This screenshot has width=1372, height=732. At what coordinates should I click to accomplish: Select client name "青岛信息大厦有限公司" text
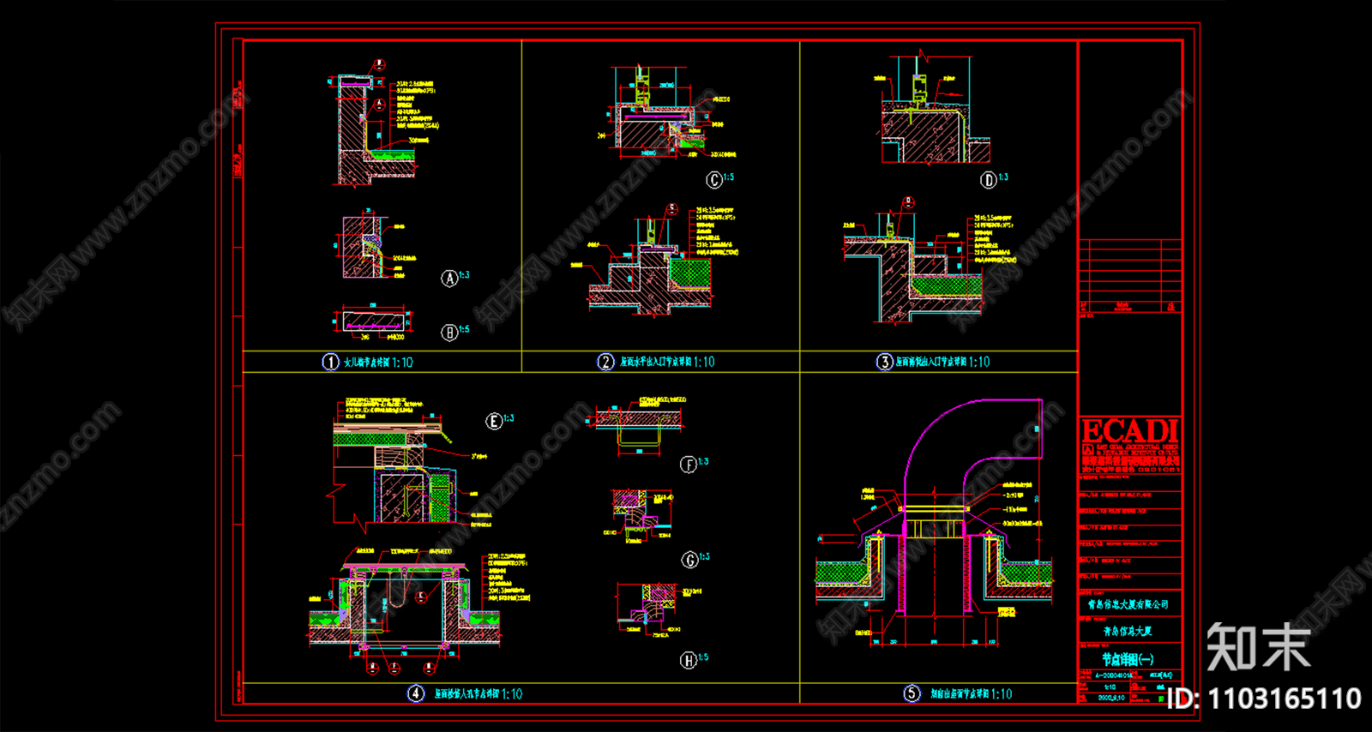pos(1128,604)
